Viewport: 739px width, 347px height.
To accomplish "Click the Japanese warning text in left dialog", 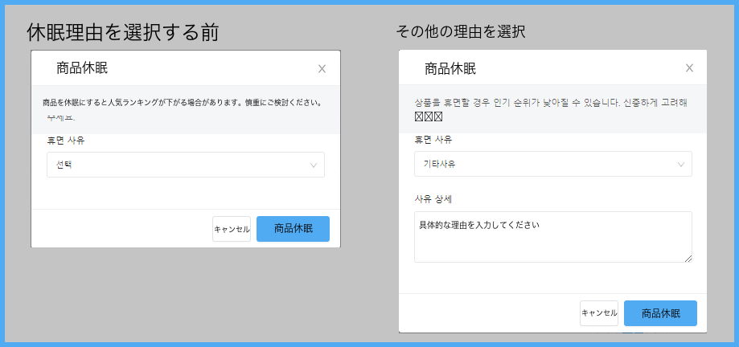I will [x=183, y=102].
